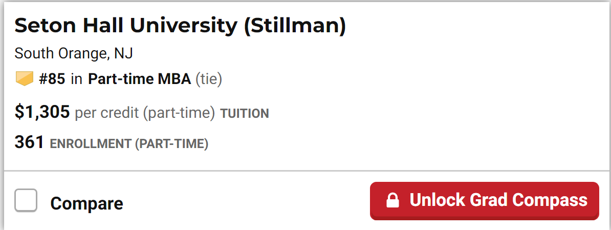Click the (Stillman) part of the title
611x230 pixels.
click(x=295, y=26)
